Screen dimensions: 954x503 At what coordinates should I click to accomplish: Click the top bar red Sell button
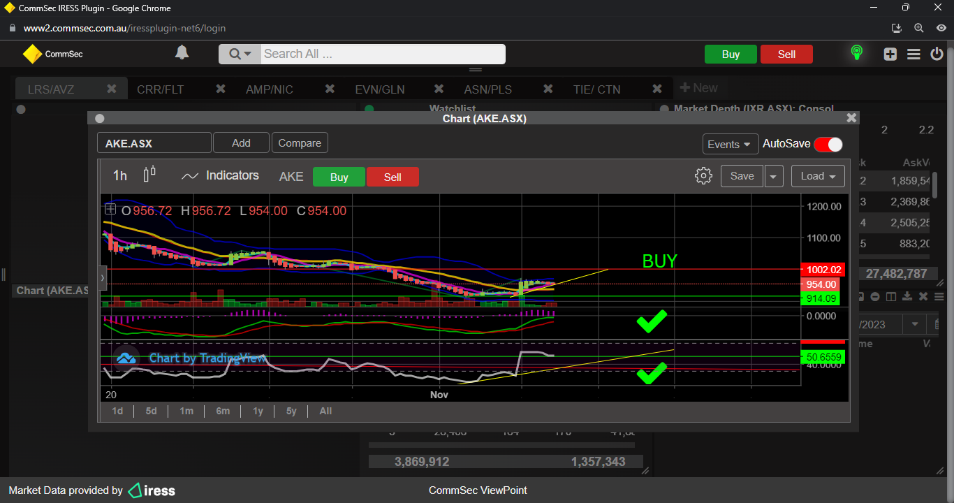click(786, 54)
